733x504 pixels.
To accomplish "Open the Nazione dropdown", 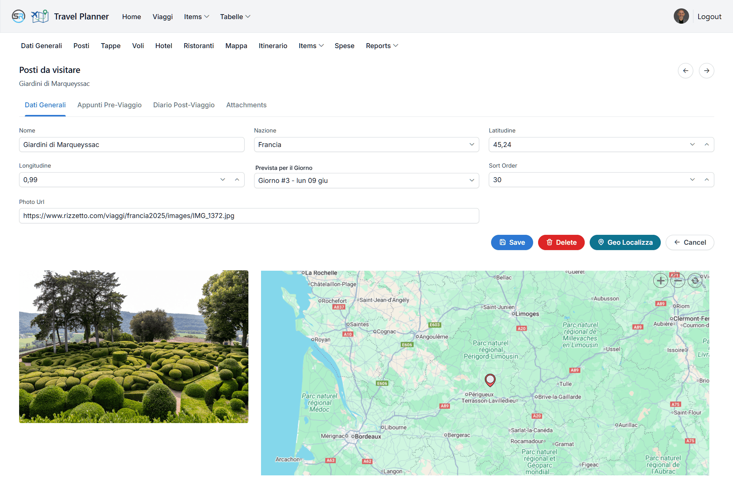I will point(366,145).
